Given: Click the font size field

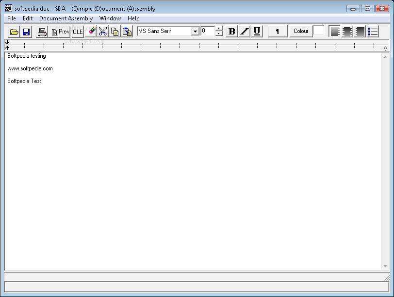Looking at the screenshot, I should click(208, 31).
